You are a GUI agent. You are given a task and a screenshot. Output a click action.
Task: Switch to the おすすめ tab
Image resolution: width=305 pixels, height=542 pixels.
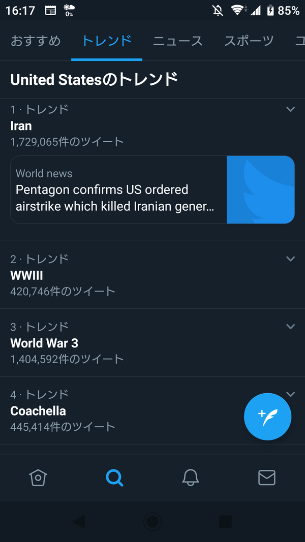(36, 41)
